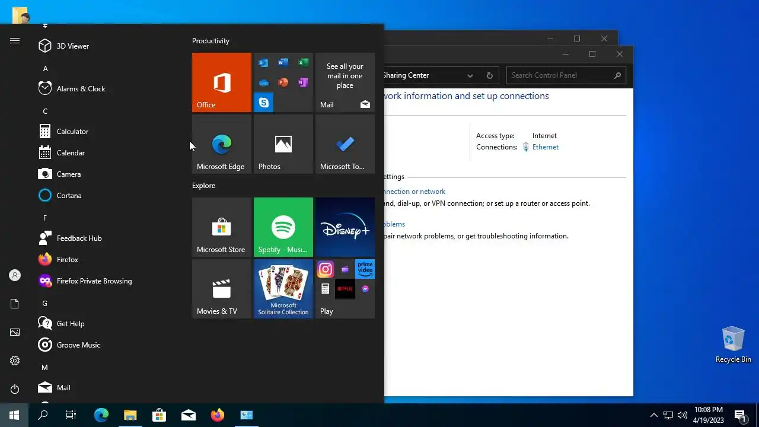Jump to letter C section header
The width and height of the screenshot is (759, 427).
coord(45,111)
